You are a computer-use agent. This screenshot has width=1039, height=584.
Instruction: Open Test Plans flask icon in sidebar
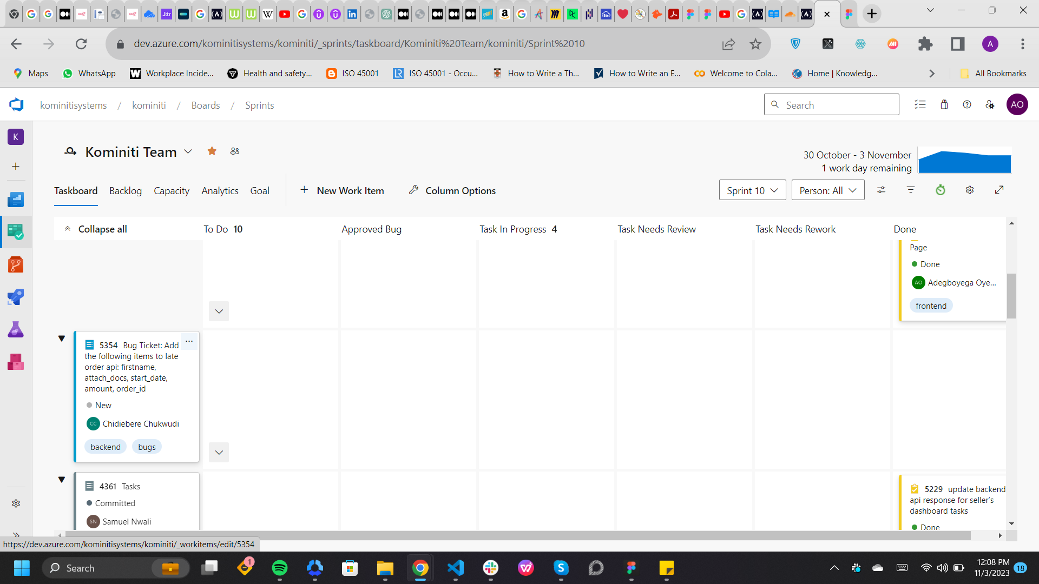[16, 329]
